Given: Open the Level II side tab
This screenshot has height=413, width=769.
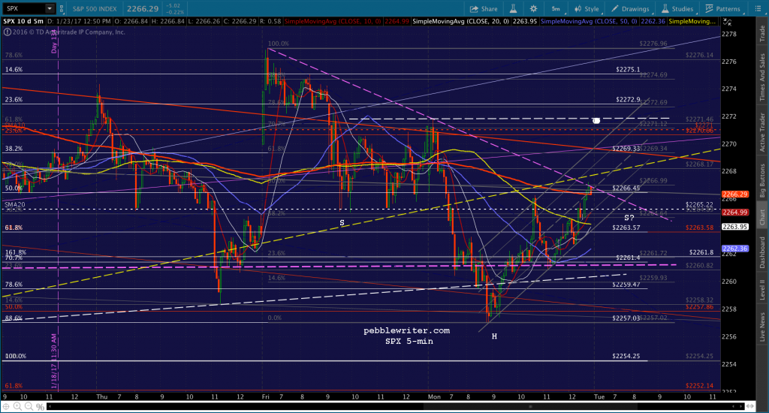Looking at the screenshot, I should 762,289.
